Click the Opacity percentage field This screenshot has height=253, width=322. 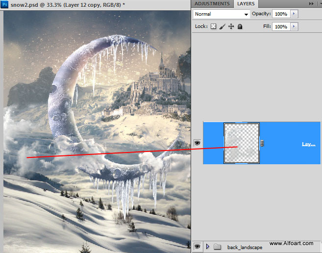click(x=281, y=14)
